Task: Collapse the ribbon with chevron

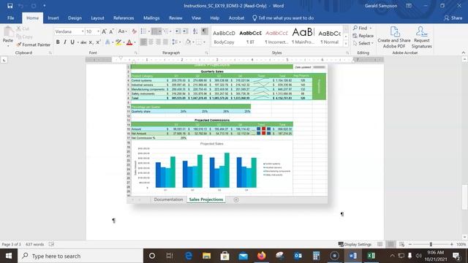Action: [463, 53]
